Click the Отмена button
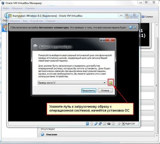 click(105, 90)
